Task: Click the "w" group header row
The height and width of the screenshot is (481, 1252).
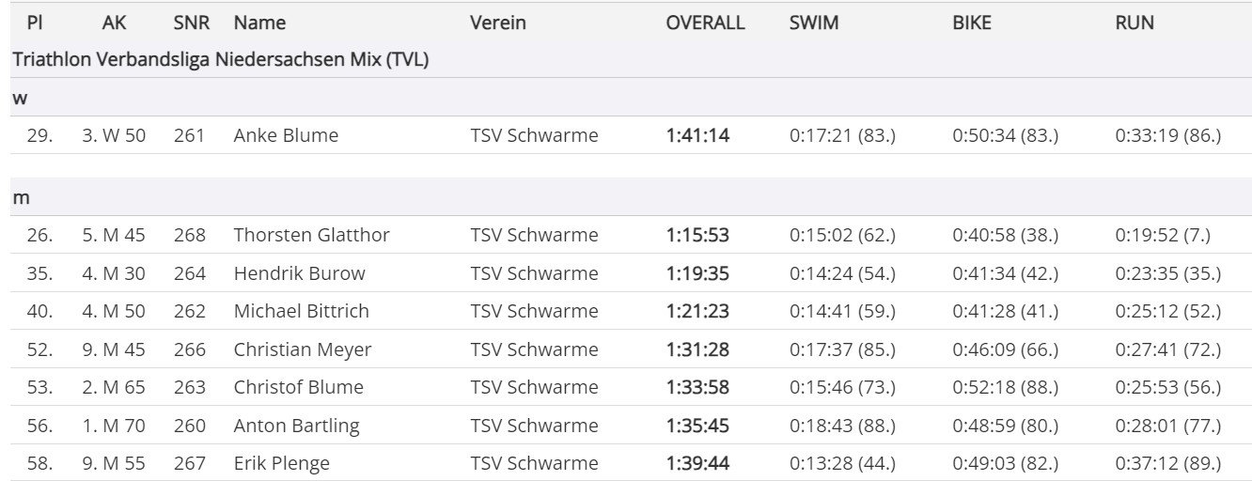Action: (19, 98)
